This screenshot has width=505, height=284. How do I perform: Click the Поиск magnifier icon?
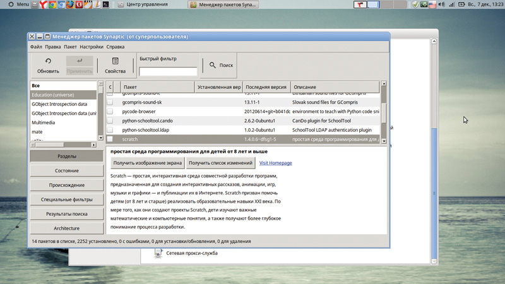tap(213, 65)
